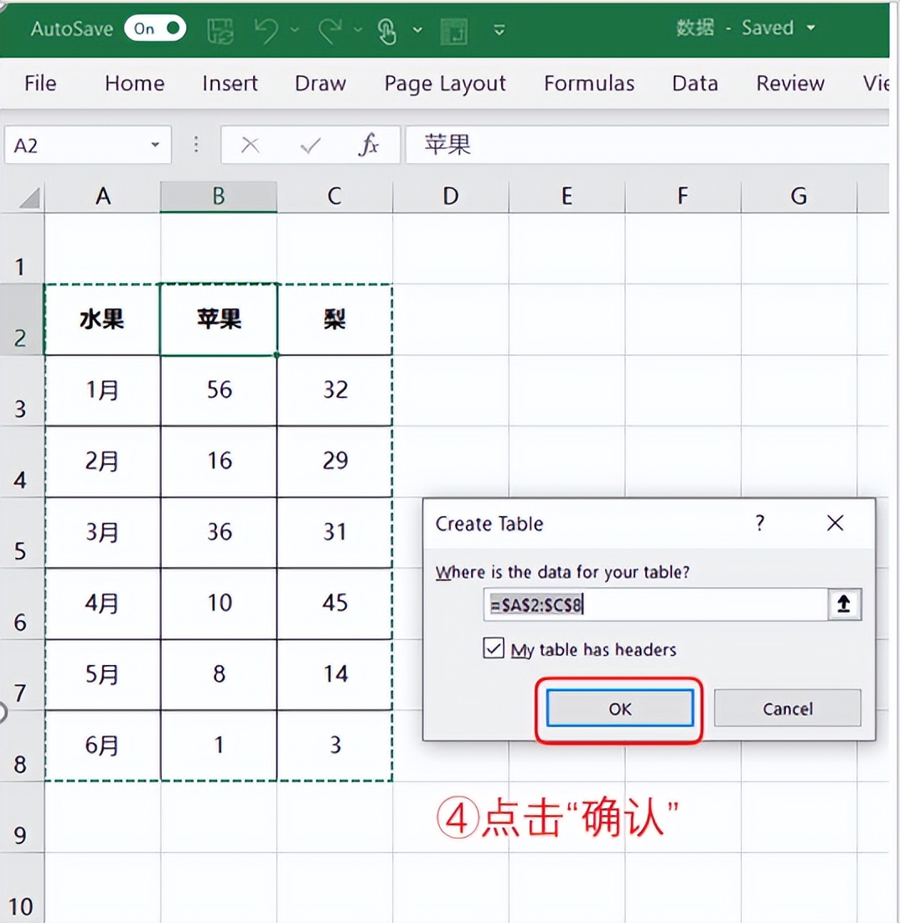Close the Create Table dialog
900x923 pixels.
click(835, 523)
